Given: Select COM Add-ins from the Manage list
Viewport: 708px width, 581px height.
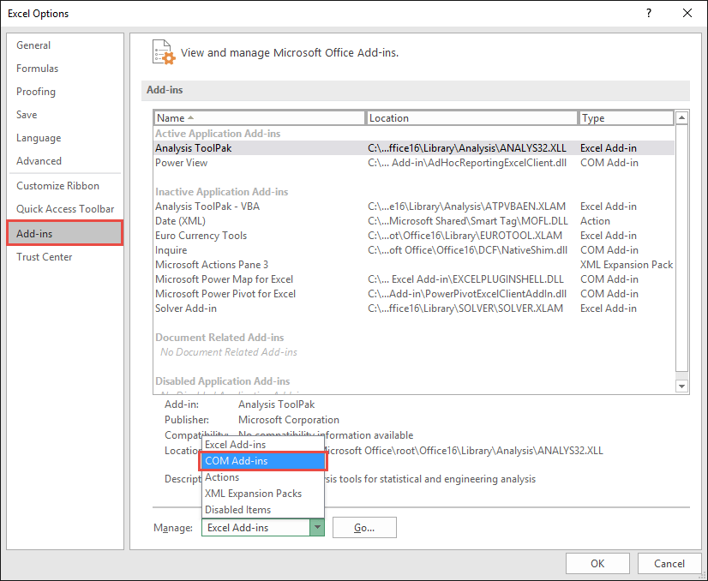Looking at the screenshot, I should [x=237, y=460].
